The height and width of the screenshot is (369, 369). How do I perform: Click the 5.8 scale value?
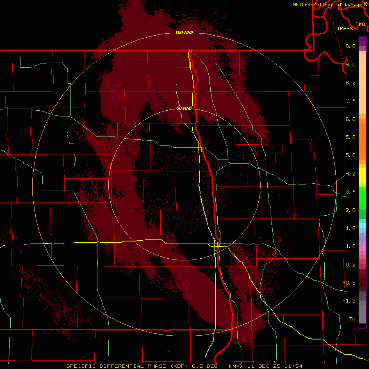coord(351,137)
